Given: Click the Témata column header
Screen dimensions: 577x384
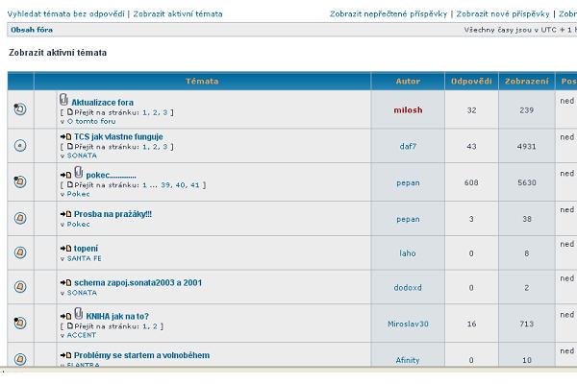Looking at the screenshot, I should tap(202, 82).
